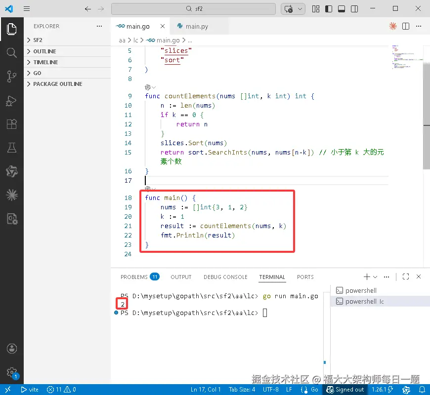Screen dimensions: 430x395
Task: Open the Accounts menu in activity bar
Action: click(x=11, y=349)
